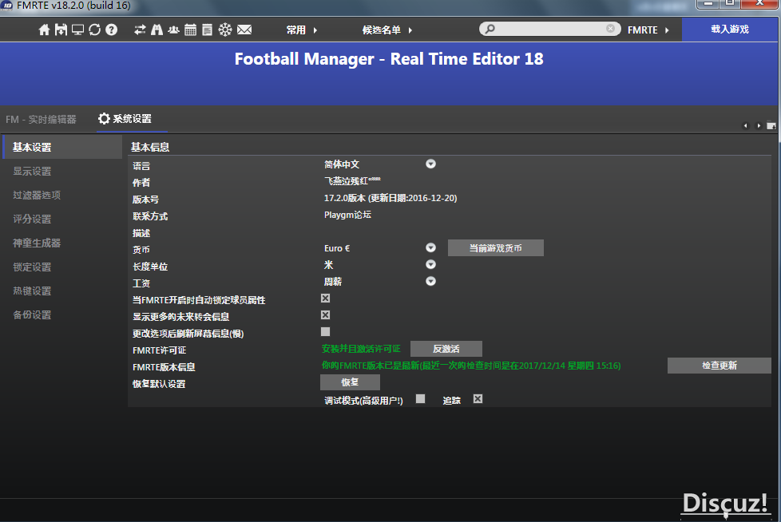Open help via the question mark icon
The image size is (781, 522).
pos(112,30)
